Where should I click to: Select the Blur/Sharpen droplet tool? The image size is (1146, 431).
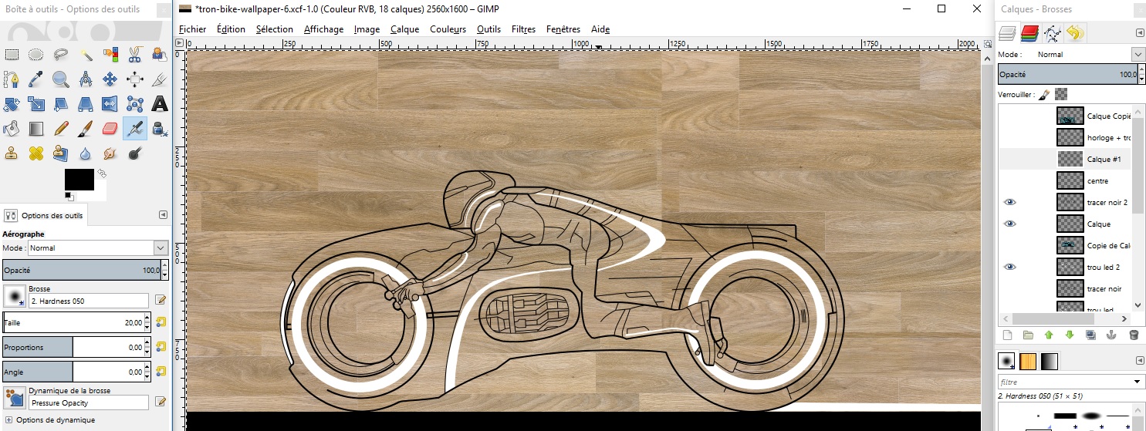[86, 153]
